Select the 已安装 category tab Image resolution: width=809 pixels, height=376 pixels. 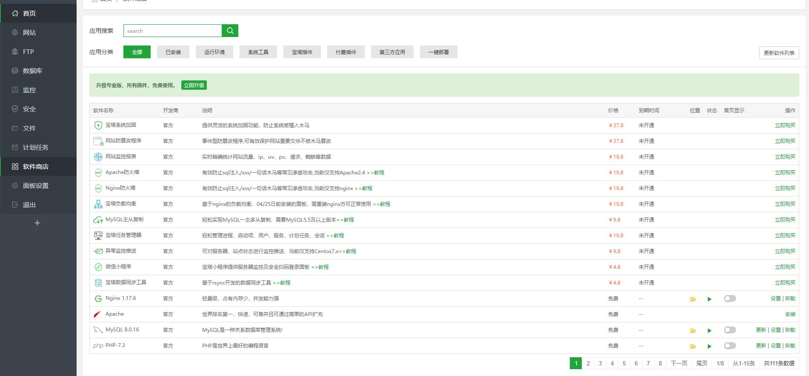(173, 52)
